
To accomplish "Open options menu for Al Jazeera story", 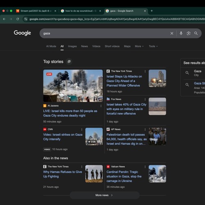I will (x=101, y=106).
